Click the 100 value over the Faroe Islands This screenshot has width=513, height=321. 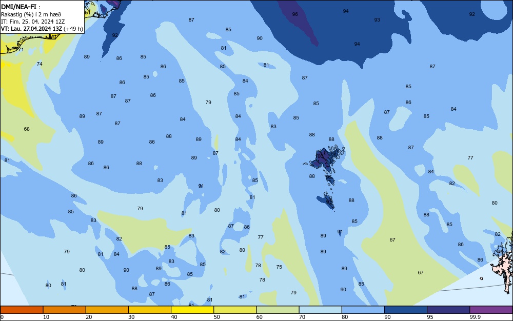(319, 156)
